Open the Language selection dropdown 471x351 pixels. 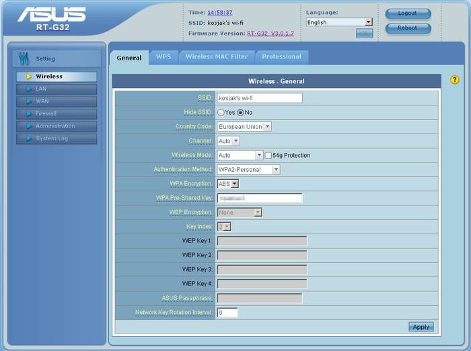click(x=339, y=22)
